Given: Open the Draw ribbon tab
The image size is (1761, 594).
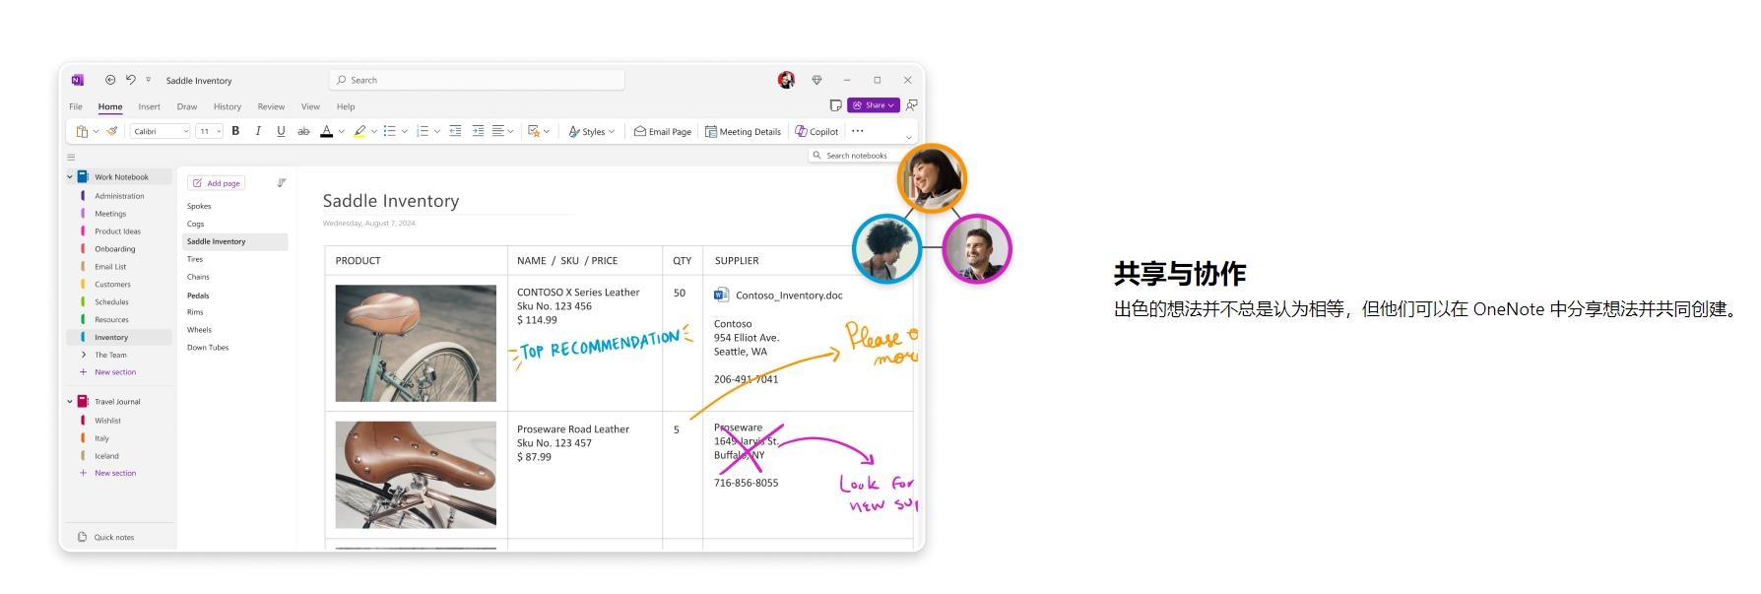Looking at the screenshot, I should pos(186,106).
